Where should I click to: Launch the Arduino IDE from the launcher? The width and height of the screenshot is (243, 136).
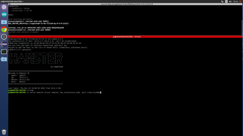click(x=4, y=15)
